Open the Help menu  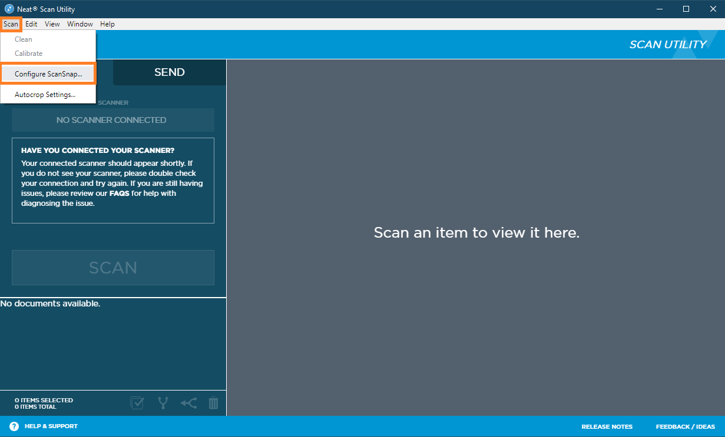[107, 24]
